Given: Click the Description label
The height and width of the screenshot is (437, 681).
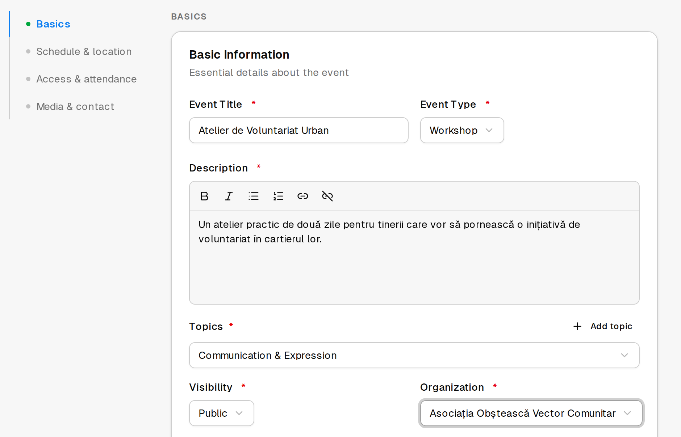Looking at the screenshot, I should [218, 168].
